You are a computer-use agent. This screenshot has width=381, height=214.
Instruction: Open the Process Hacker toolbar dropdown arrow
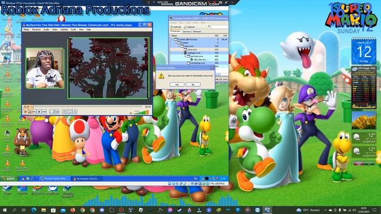[208, 26]
